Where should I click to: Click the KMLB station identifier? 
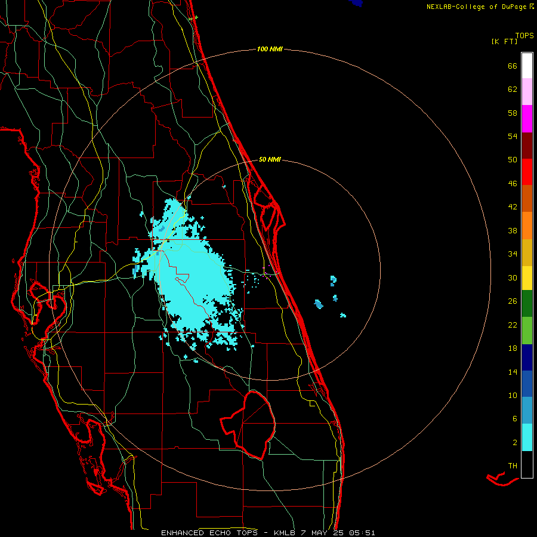(x=285, y=533)
